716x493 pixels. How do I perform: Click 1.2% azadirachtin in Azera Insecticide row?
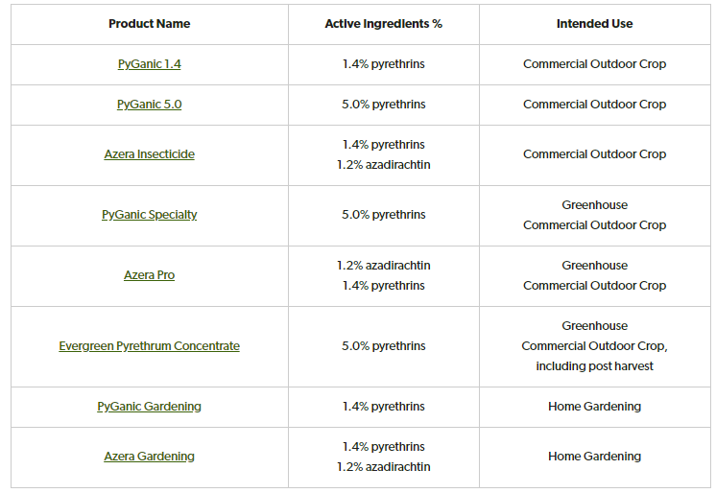(383, 165)
